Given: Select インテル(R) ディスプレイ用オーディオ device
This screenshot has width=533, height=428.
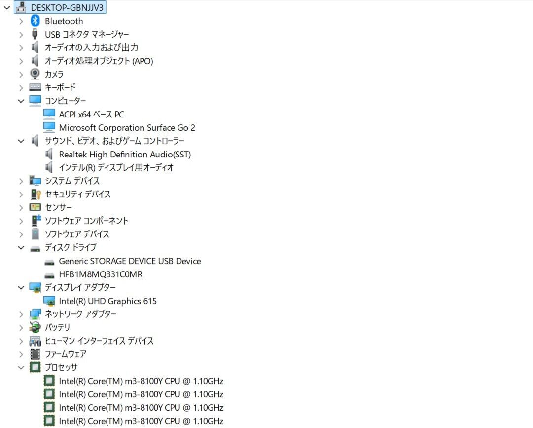Looking at the screenshot, I should coord(116,168).
